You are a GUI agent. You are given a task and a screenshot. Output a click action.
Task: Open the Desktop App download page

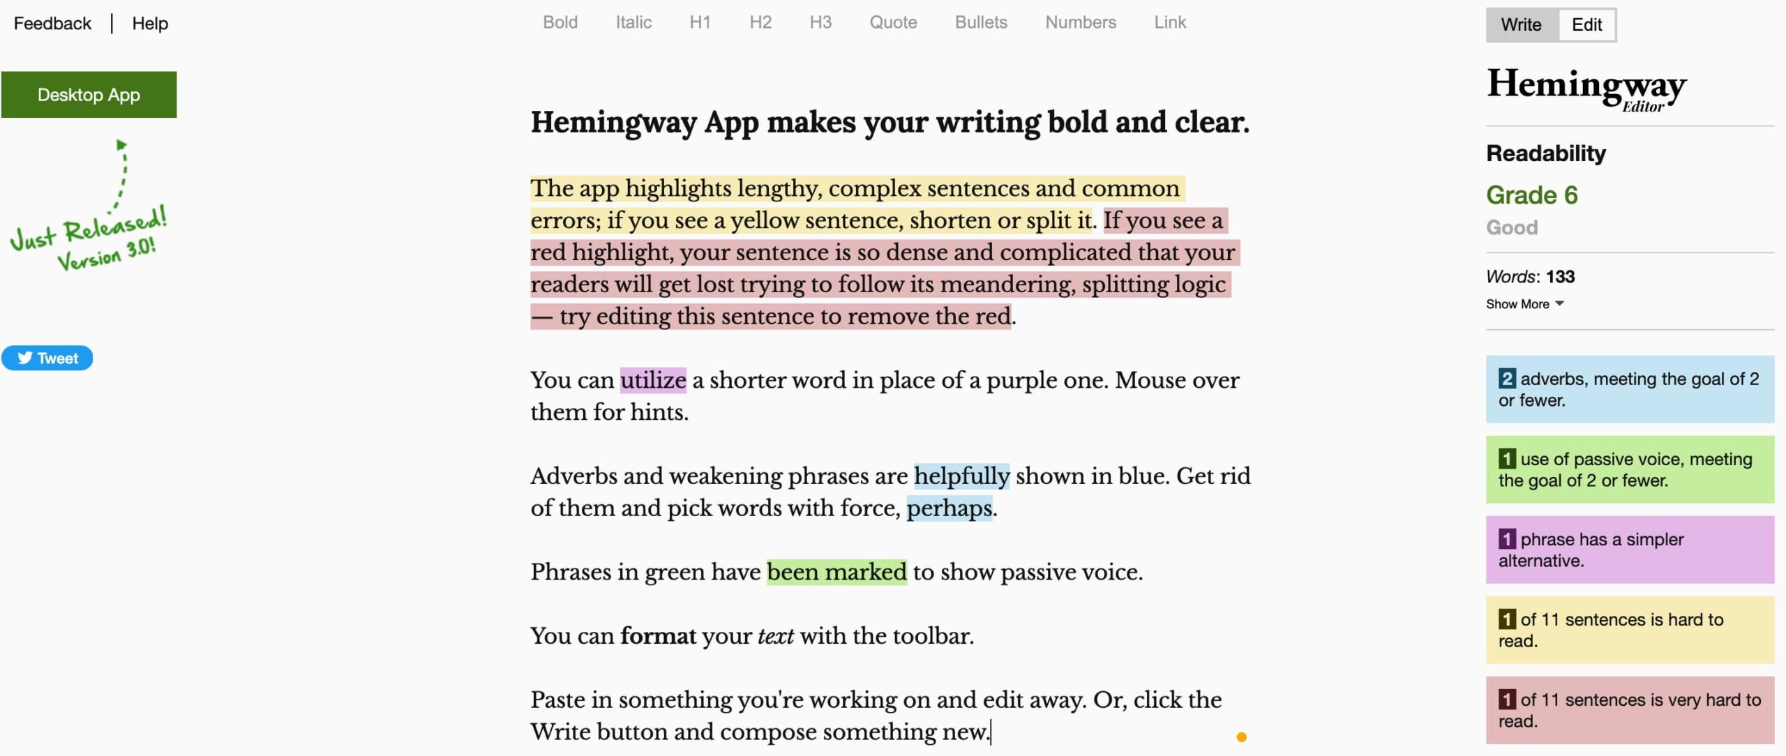click(x=89, y=95)
